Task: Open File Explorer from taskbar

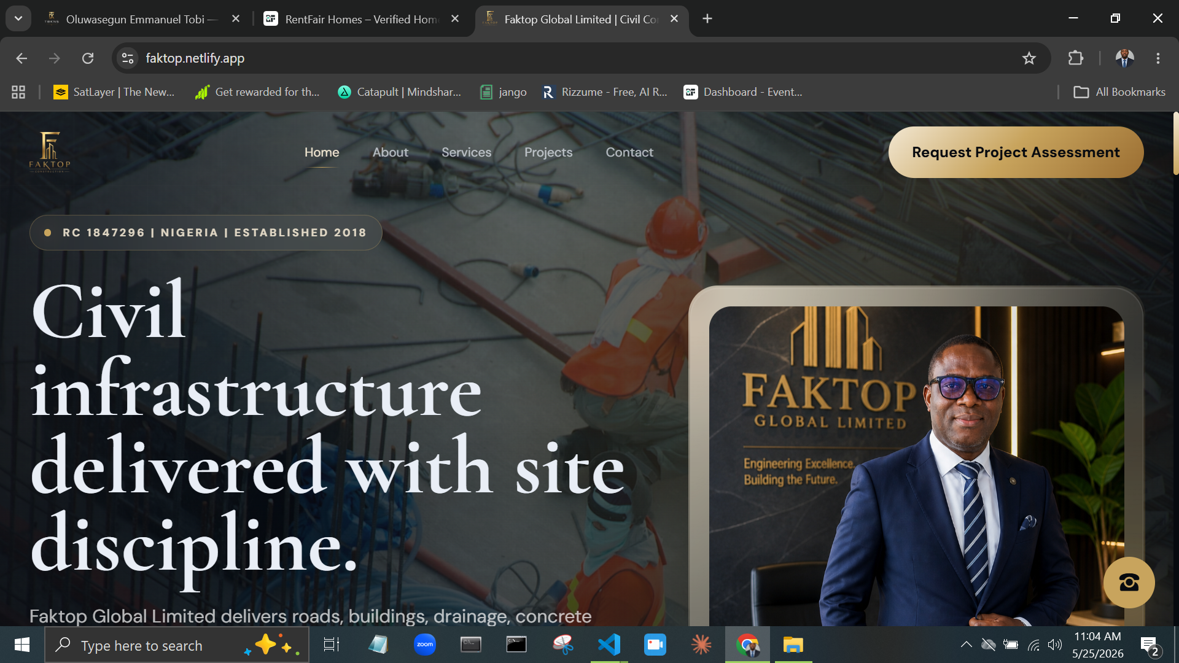Action: [793, 645]
